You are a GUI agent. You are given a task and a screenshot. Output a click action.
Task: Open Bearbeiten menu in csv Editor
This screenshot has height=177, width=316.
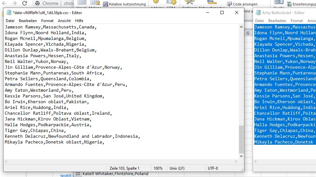pos(28,21)
